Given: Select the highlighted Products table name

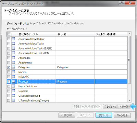Looking at the screenshot, I should coord(23,81).
